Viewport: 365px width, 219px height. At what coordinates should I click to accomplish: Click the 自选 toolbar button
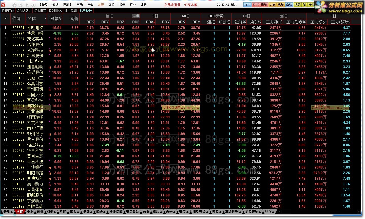tap(289, 5)
